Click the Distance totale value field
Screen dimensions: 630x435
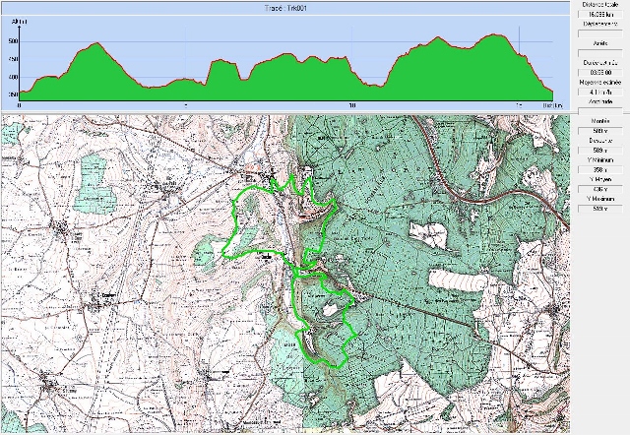pyautogui.click(x=598, y=15)
